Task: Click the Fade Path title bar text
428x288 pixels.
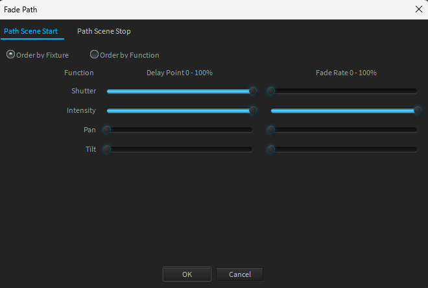Action: coord(21,9)
